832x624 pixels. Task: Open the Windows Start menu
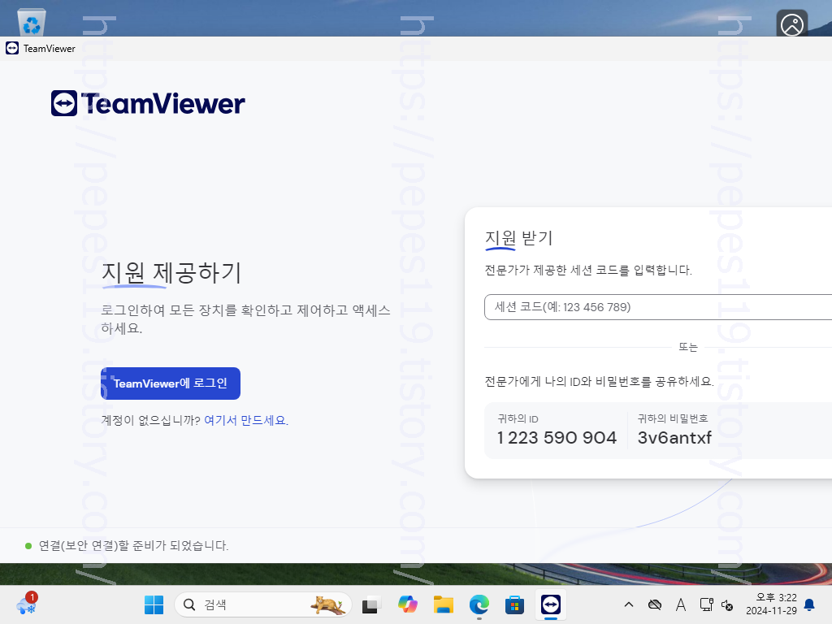pyautogui.click(x=154, y=604)
